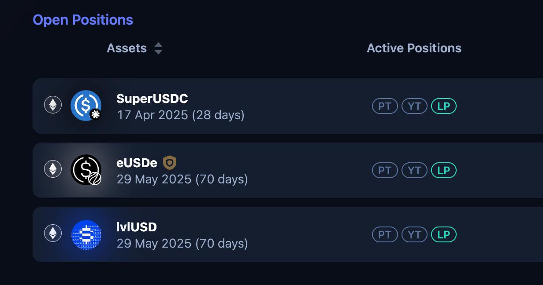This screenshot has width=543, height=285.
Task: Open the SuperUSDC blue token logo
Action: coord(86,106)
